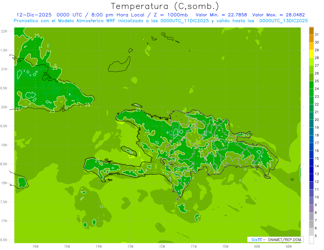Click the lime swatch between 27 and 28
324x250 pixels.
pos(311,61)
